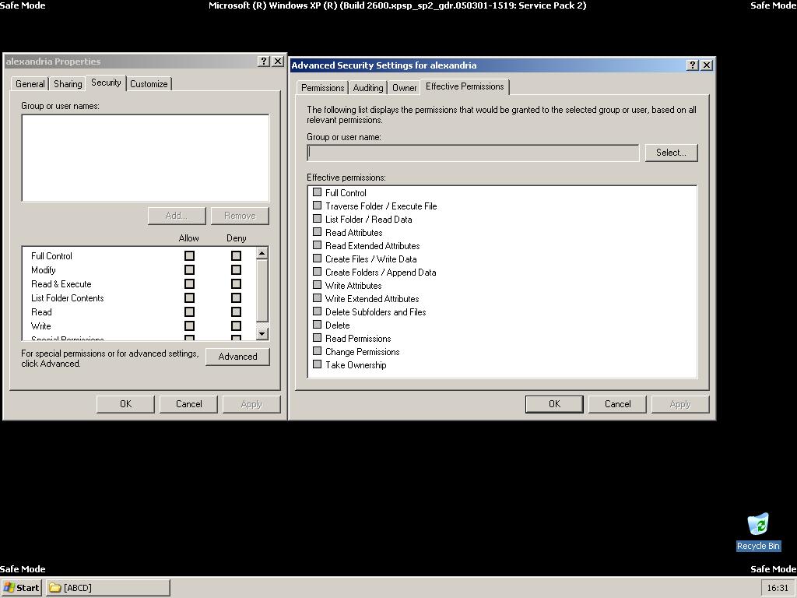
Task: Click the Delete effective permission checkbox
Action: [318, 325]
